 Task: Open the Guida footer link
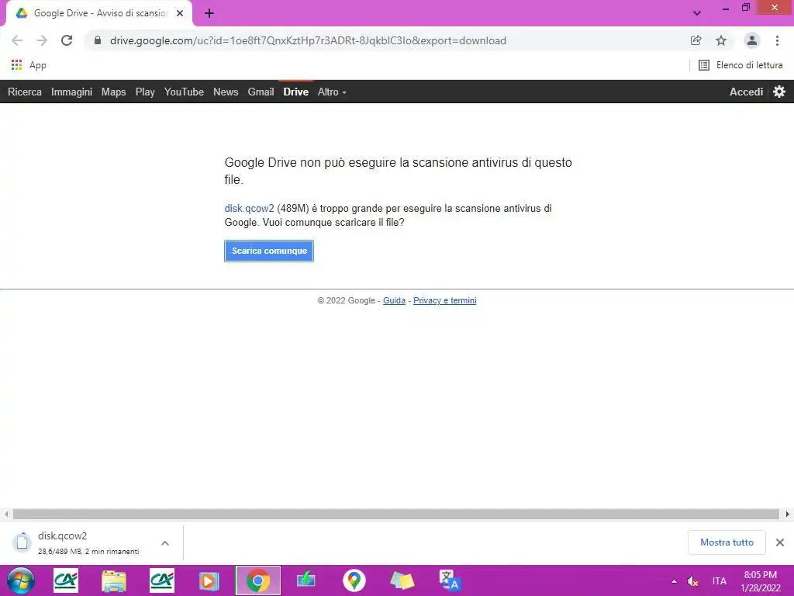(x=394, y=300)
